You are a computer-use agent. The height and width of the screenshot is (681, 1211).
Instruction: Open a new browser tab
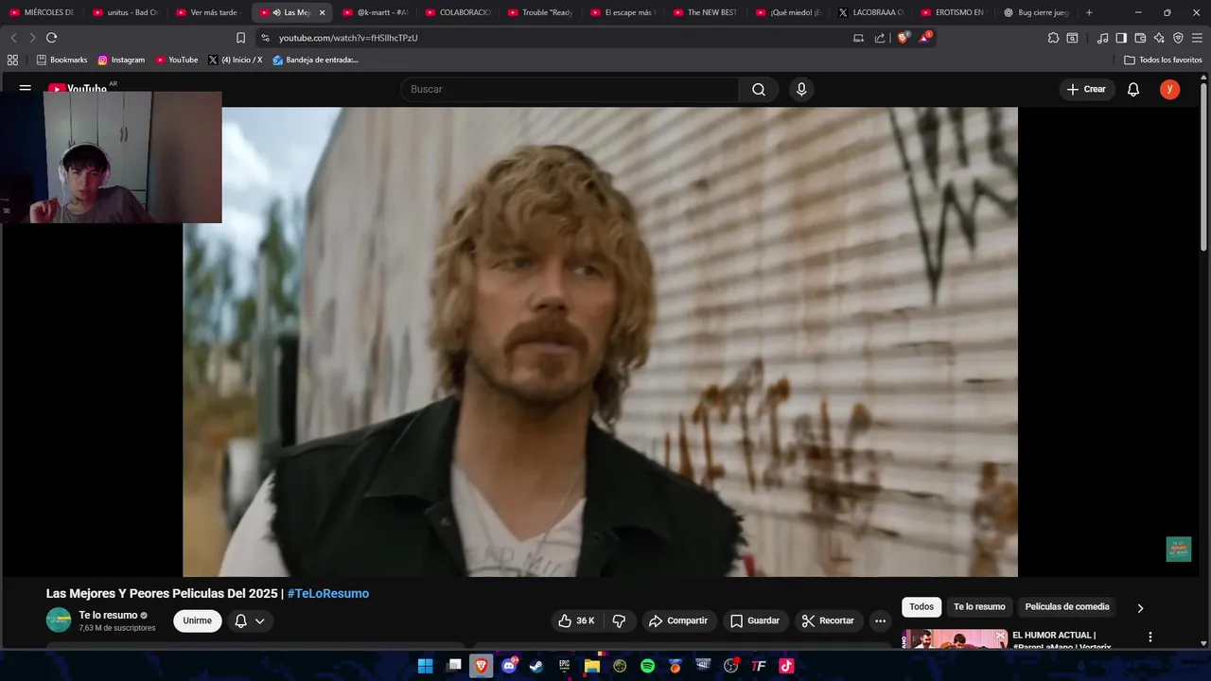(1089, 12)
